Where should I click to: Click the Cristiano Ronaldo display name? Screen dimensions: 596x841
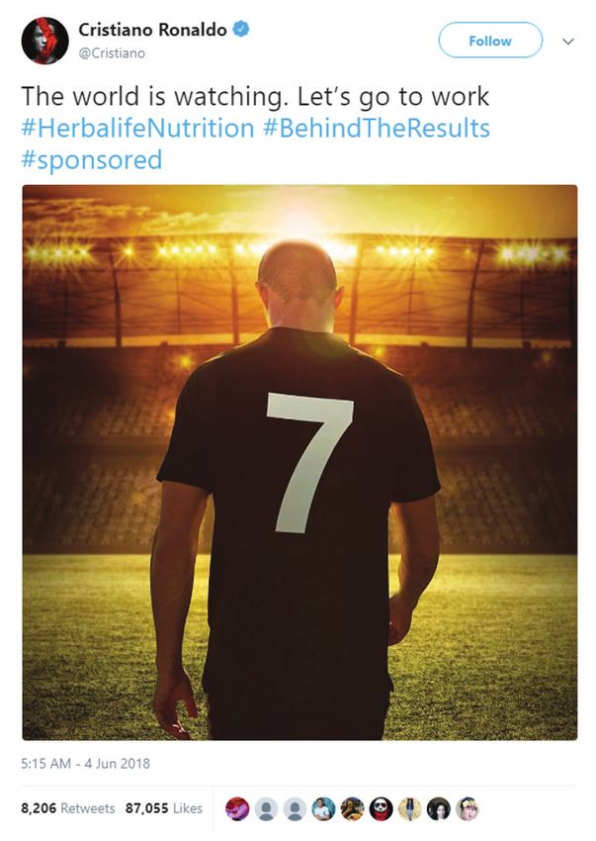pyautogui.click(x=152, y=30)
